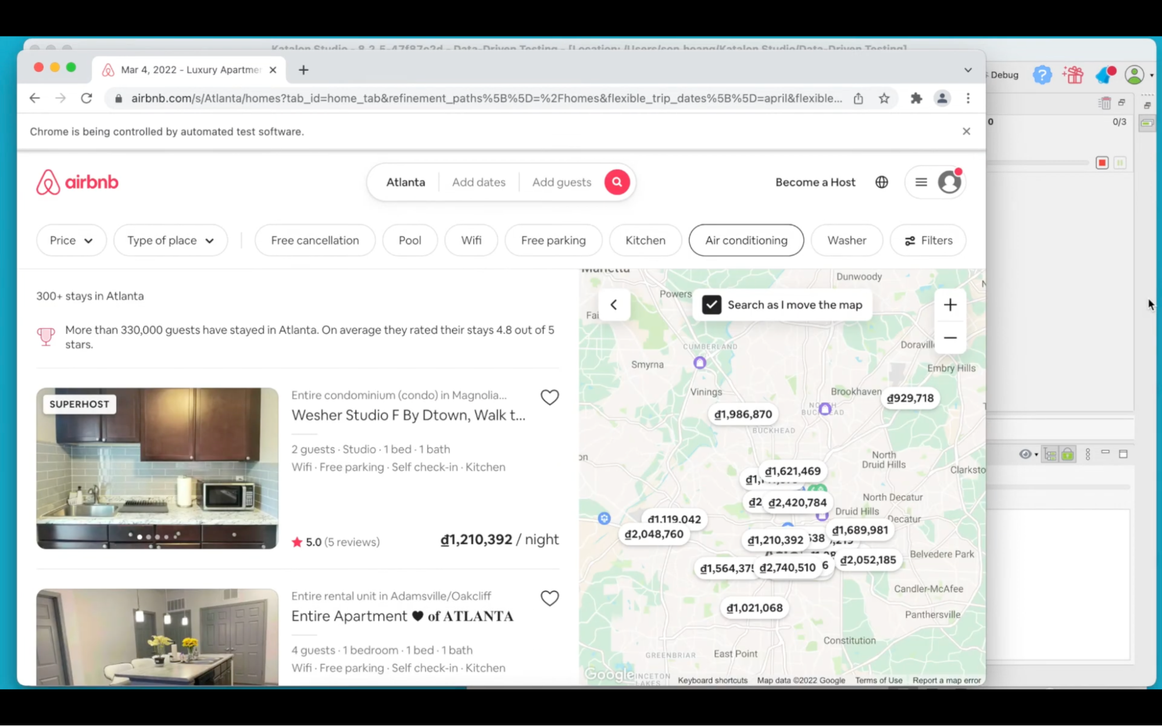The height and width of the screenshot is (726, 1162).
Task: Toggle the Pool filter chip
Action: [410, 240]
